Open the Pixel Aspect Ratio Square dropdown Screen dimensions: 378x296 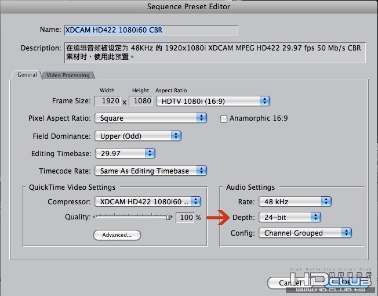[x=151, y=118]
